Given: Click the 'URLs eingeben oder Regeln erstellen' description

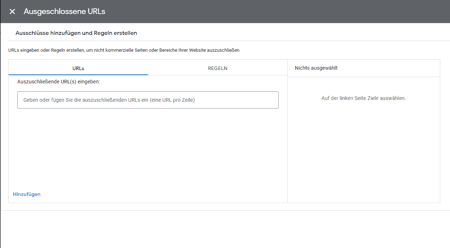Looking at the screenshot, I should tap(124, 50).
